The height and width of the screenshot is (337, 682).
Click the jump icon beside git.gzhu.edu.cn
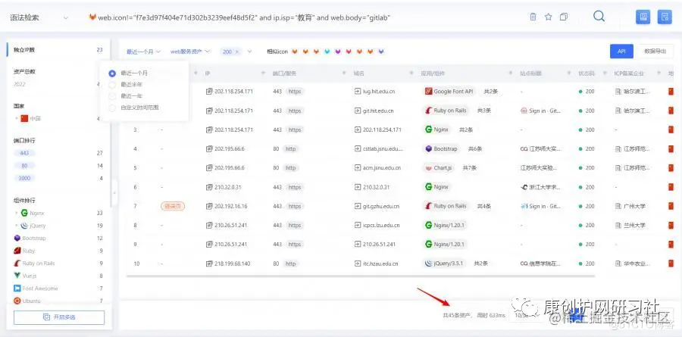pyautogui.click(x=358, y=206)
